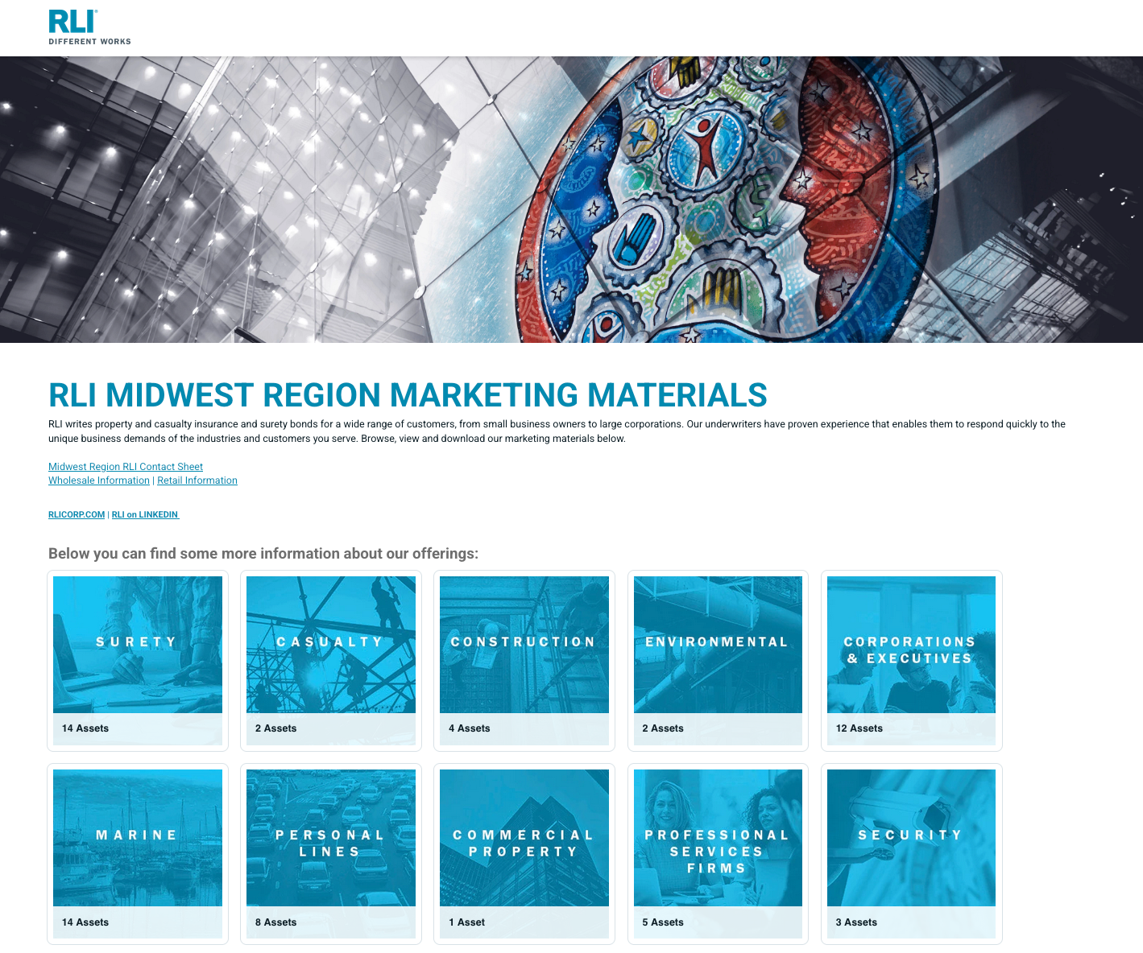Open the Wholesale Information link
Screen dimensions: 1143x953
99,481
